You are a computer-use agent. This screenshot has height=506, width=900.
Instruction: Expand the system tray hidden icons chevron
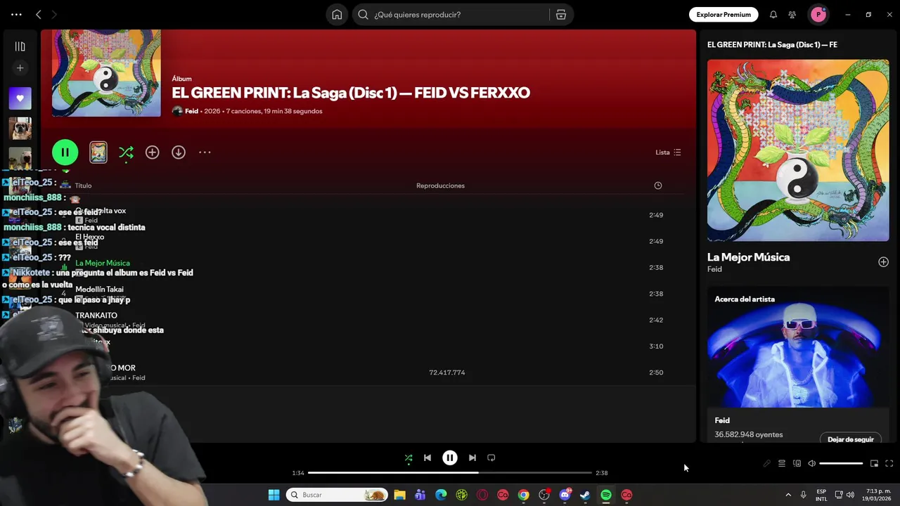[788, 495]
